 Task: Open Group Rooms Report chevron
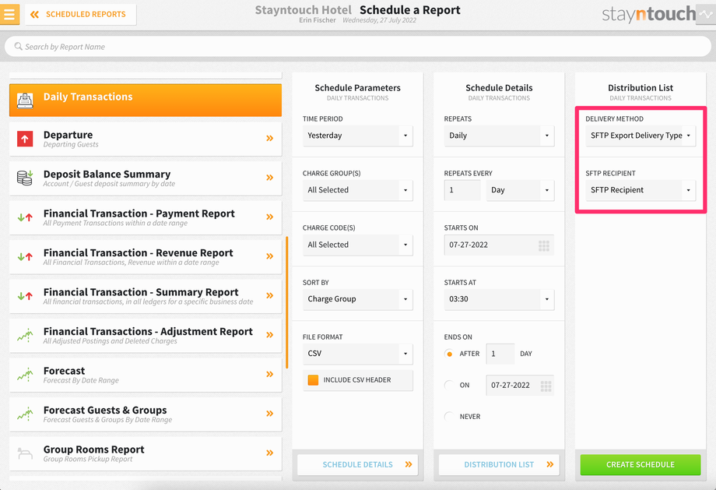click(x=270, y=453)
